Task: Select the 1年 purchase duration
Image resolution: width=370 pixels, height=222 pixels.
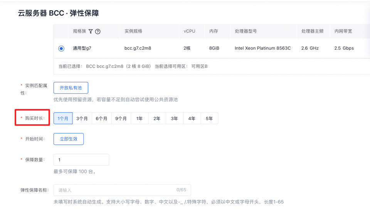Action: tap(140, 118)
